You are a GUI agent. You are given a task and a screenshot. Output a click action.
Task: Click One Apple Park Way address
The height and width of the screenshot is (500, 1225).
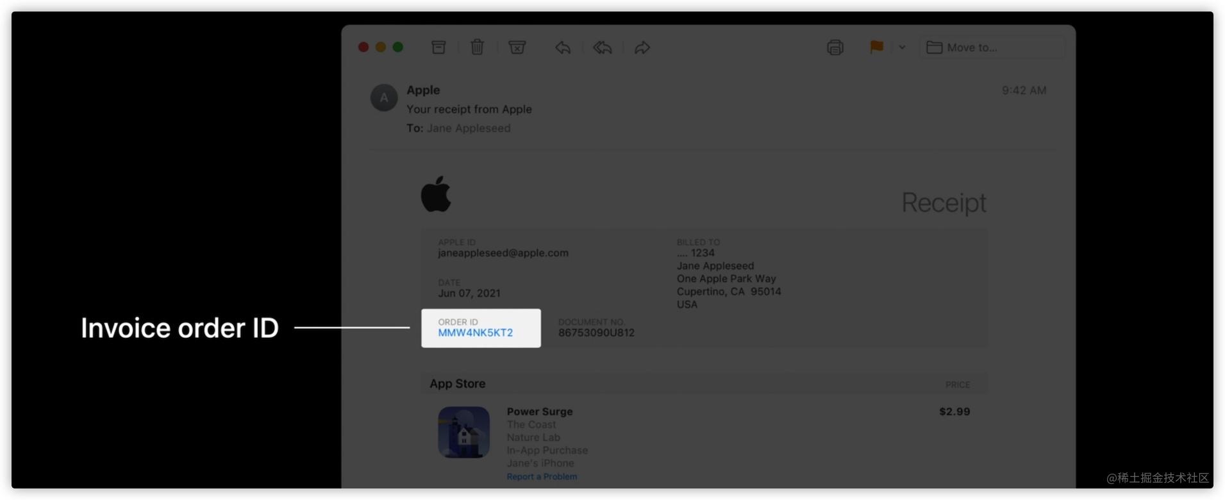[726, 279]
